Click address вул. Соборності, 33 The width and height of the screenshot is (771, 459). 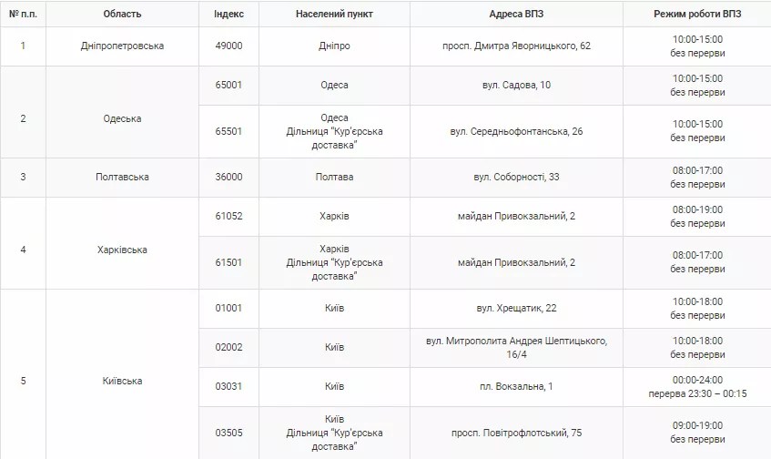[x=516, y=177]
